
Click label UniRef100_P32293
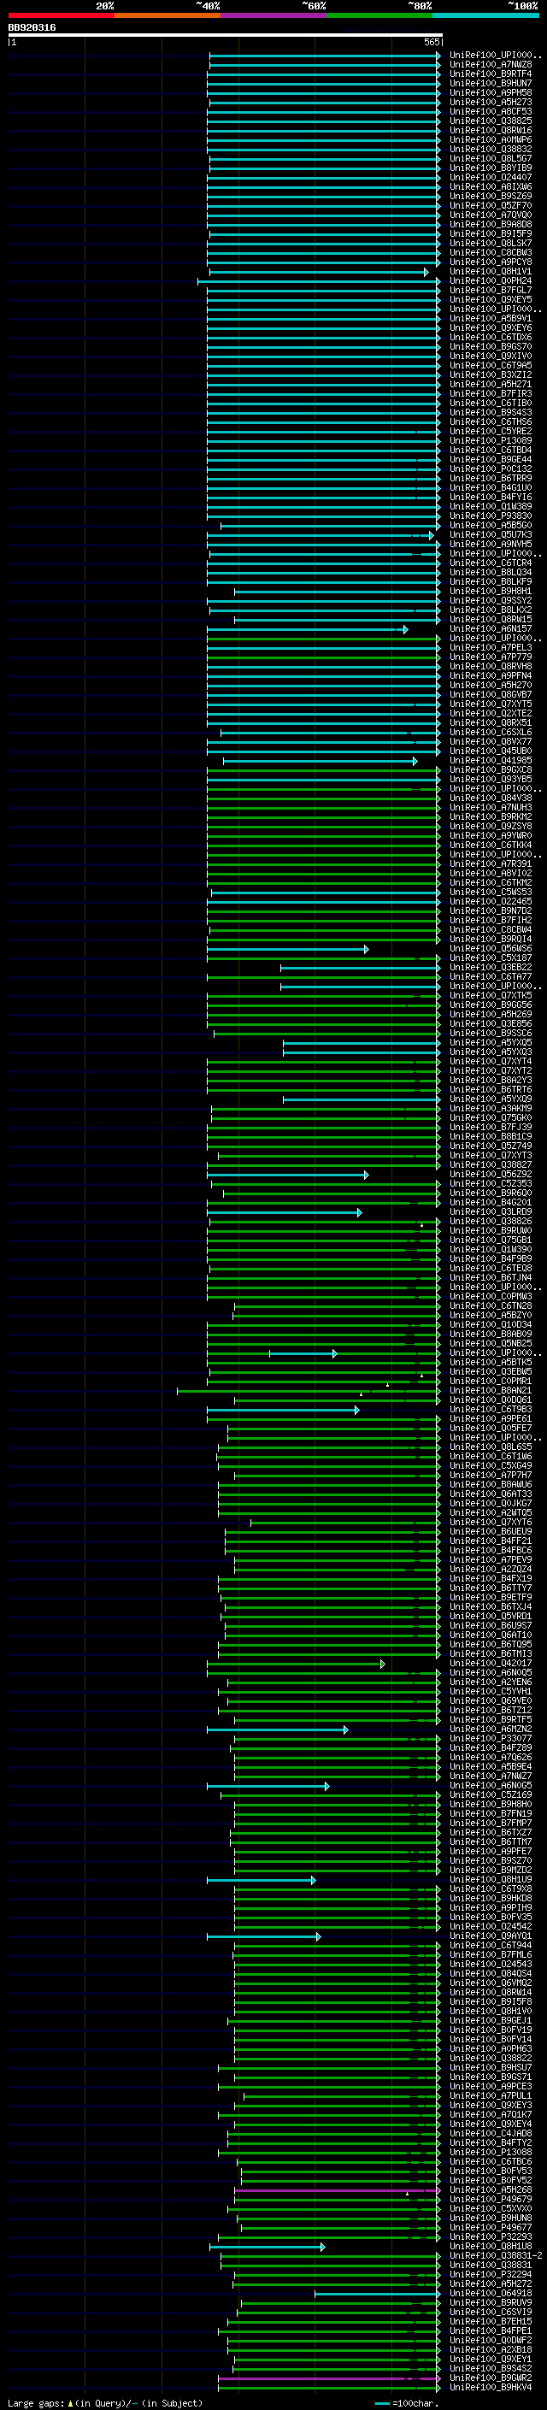[x=491, y=2236]
